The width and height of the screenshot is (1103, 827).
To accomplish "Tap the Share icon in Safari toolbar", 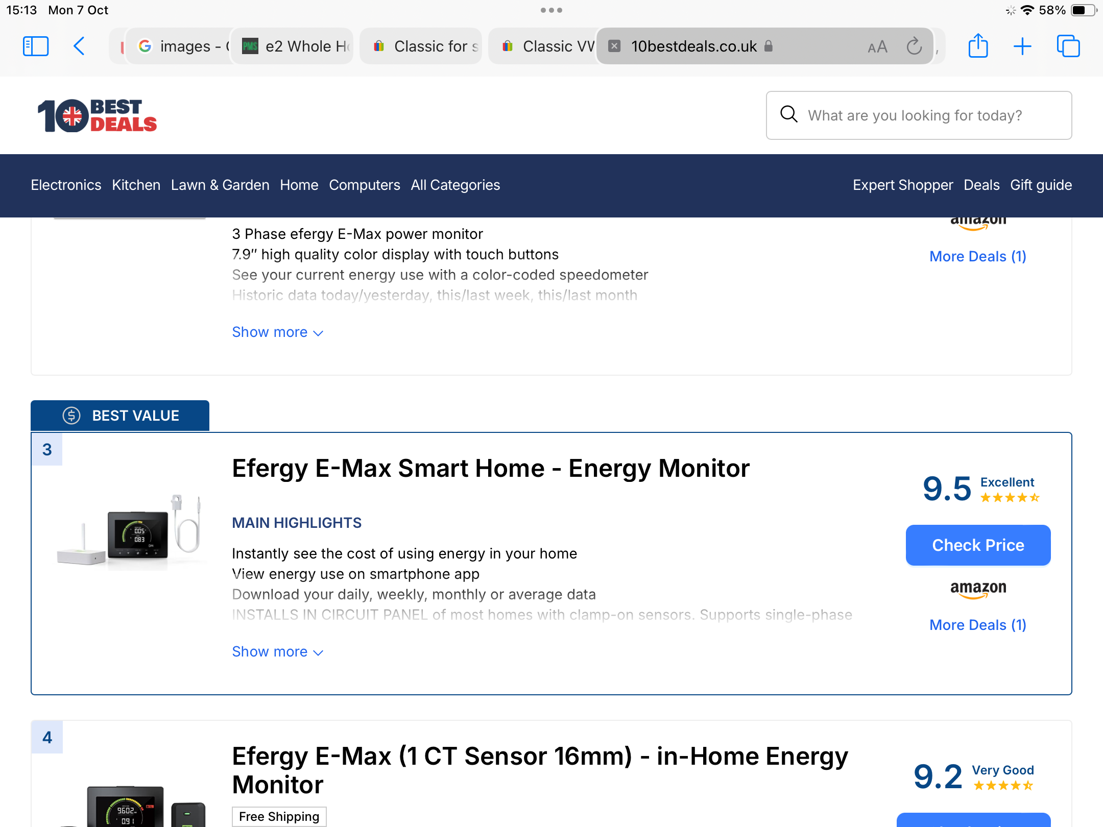I will 978,46.
